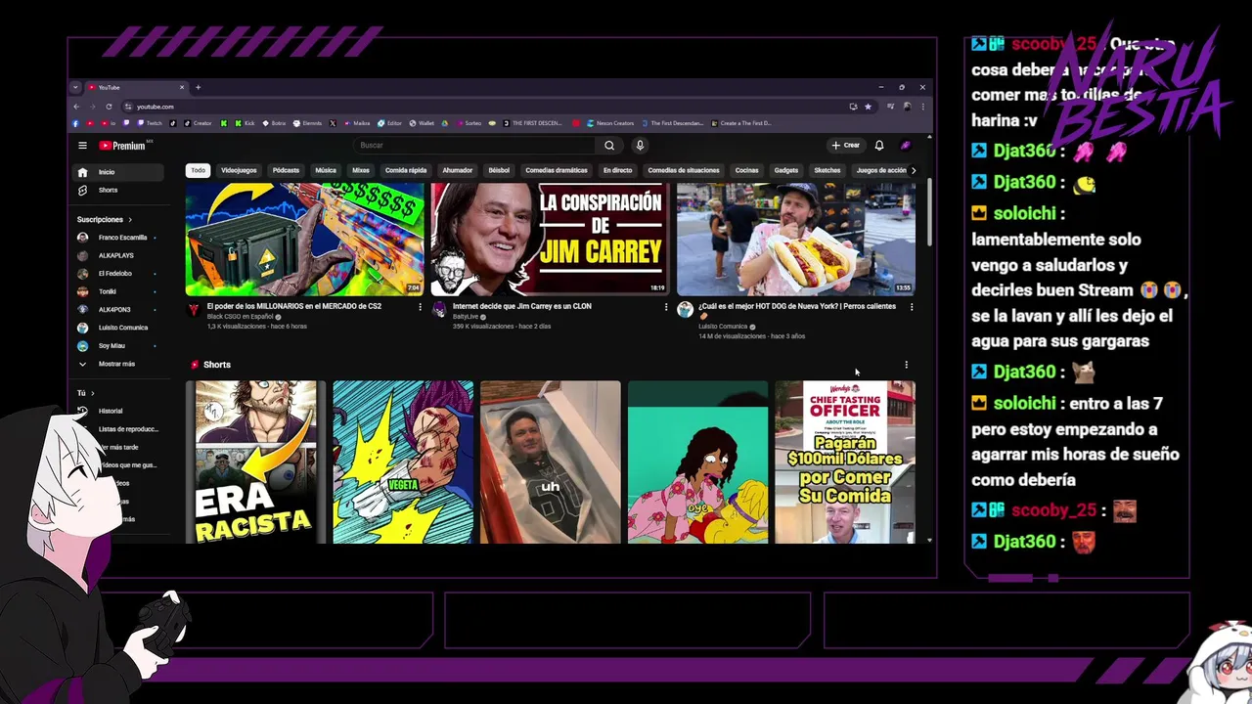Open the account avatar menu
1252x704 pixels.
tap(906, 146)
